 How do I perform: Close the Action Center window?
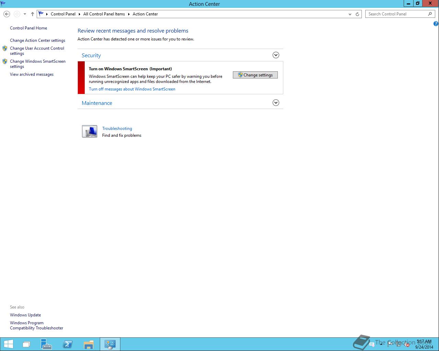tap(430, 3)
